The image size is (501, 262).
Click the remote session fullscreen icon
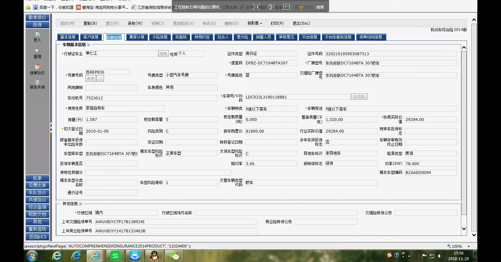256,7
